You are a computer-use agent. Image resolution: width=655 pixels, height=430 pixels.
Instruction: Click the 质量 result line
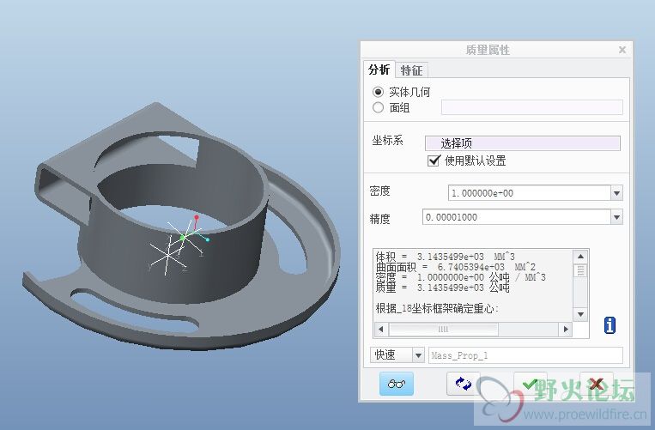(x=442, y=288)
